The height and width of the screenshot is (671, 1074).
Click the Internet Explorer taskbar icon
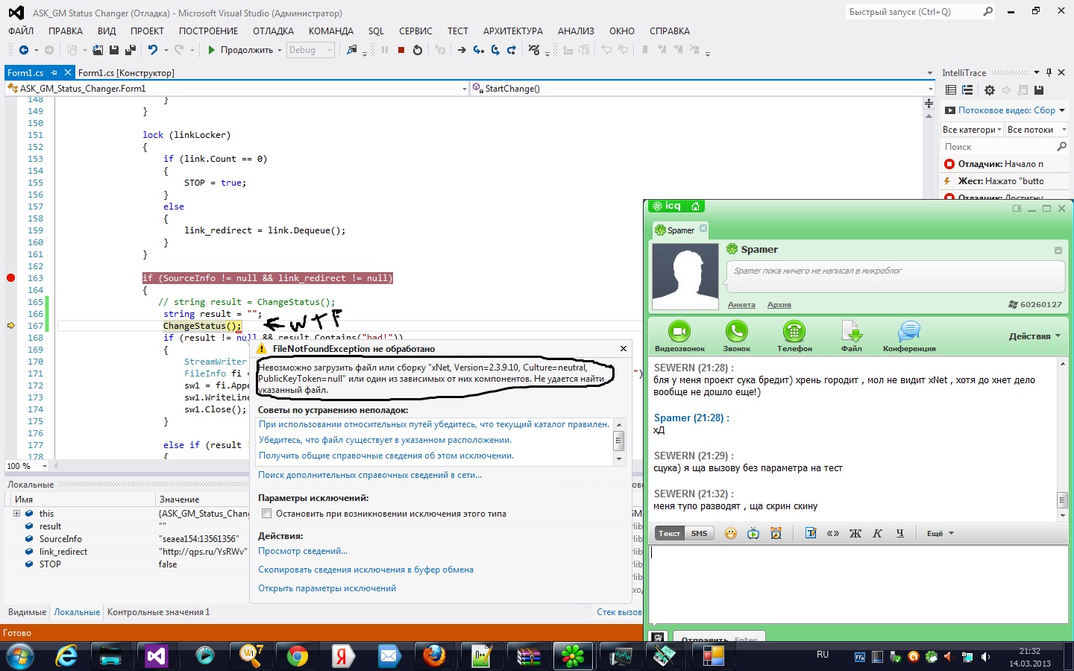coord(66,656)
